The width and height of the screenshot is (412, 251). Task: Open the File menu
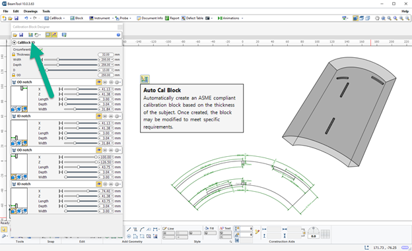point(5,11)
